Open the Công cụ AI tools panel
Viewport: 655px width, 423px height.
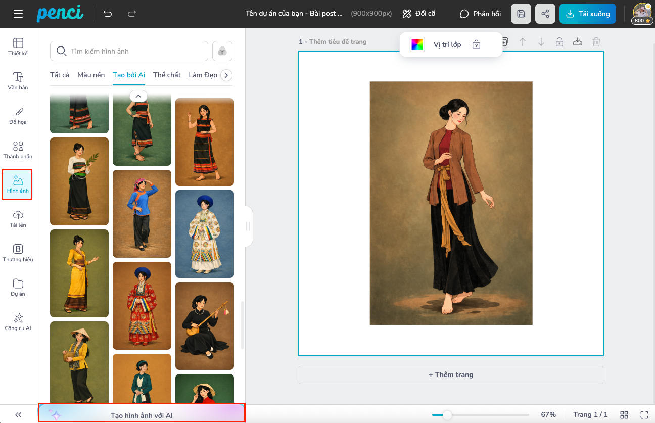coord(18,321)
